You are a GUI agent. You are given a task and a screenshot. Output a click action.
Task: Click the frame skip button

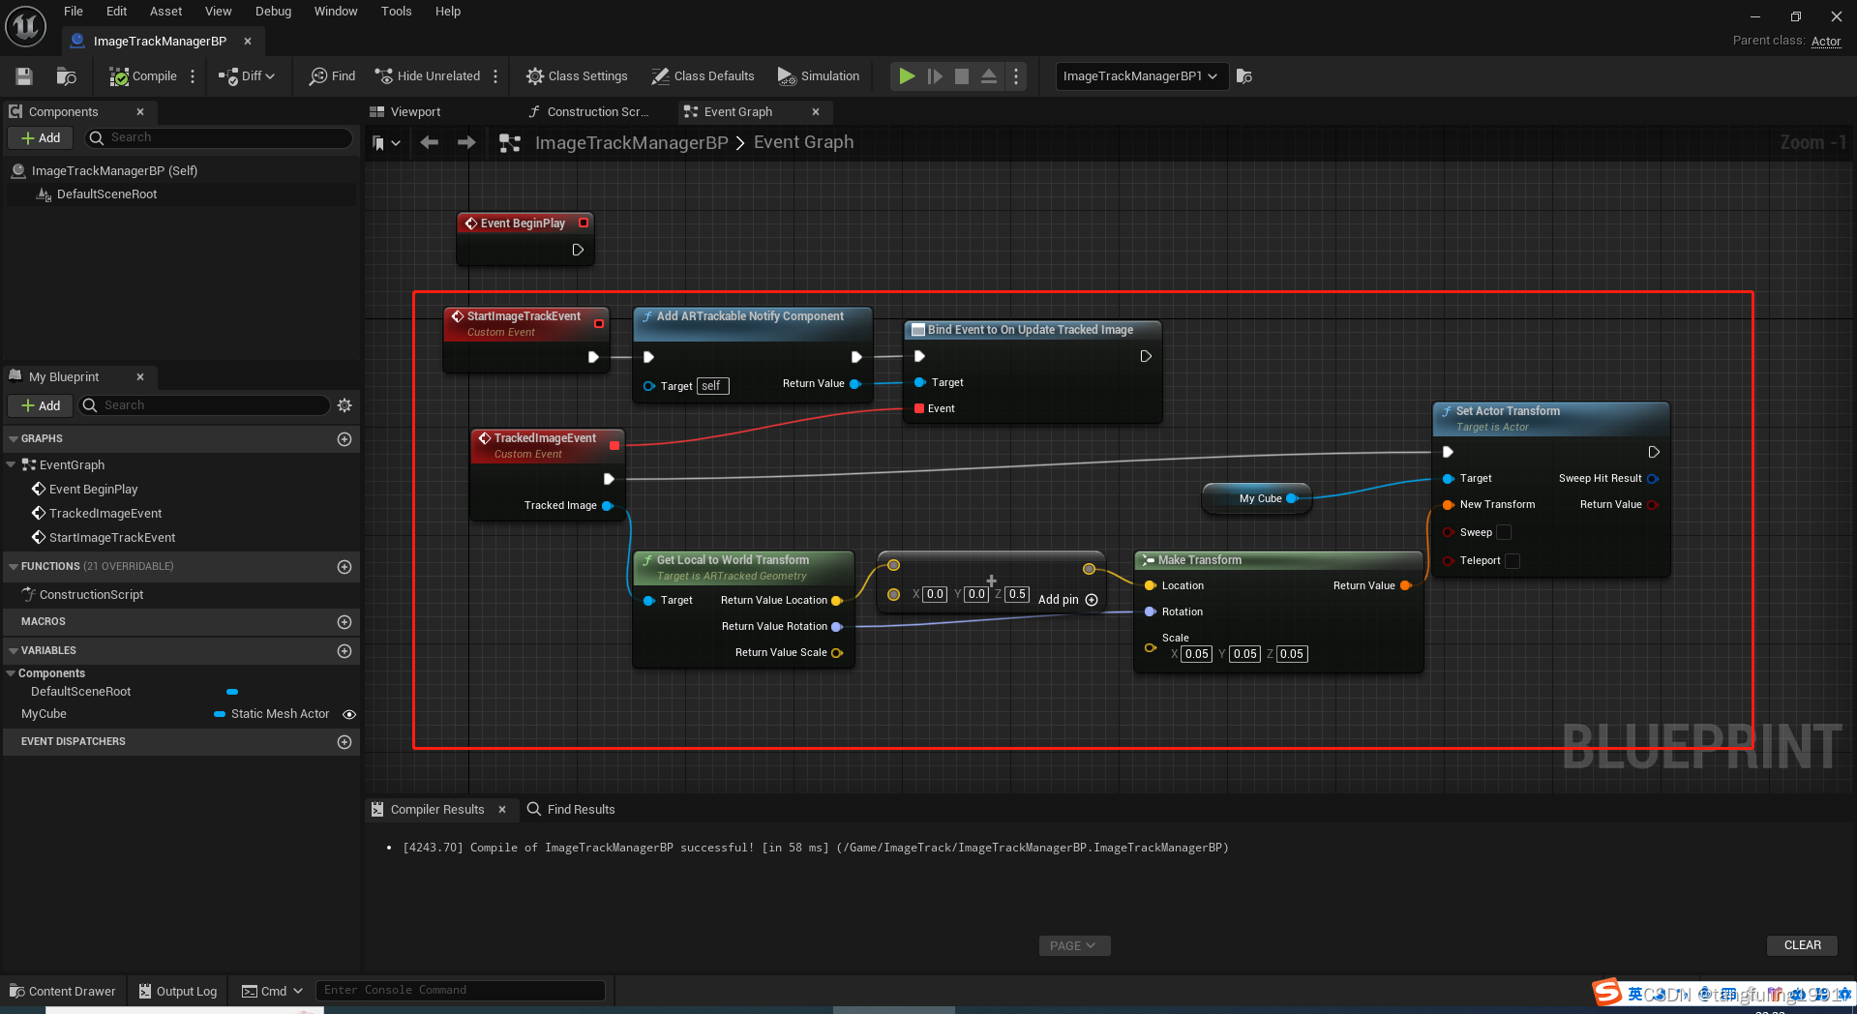[934, 76]
